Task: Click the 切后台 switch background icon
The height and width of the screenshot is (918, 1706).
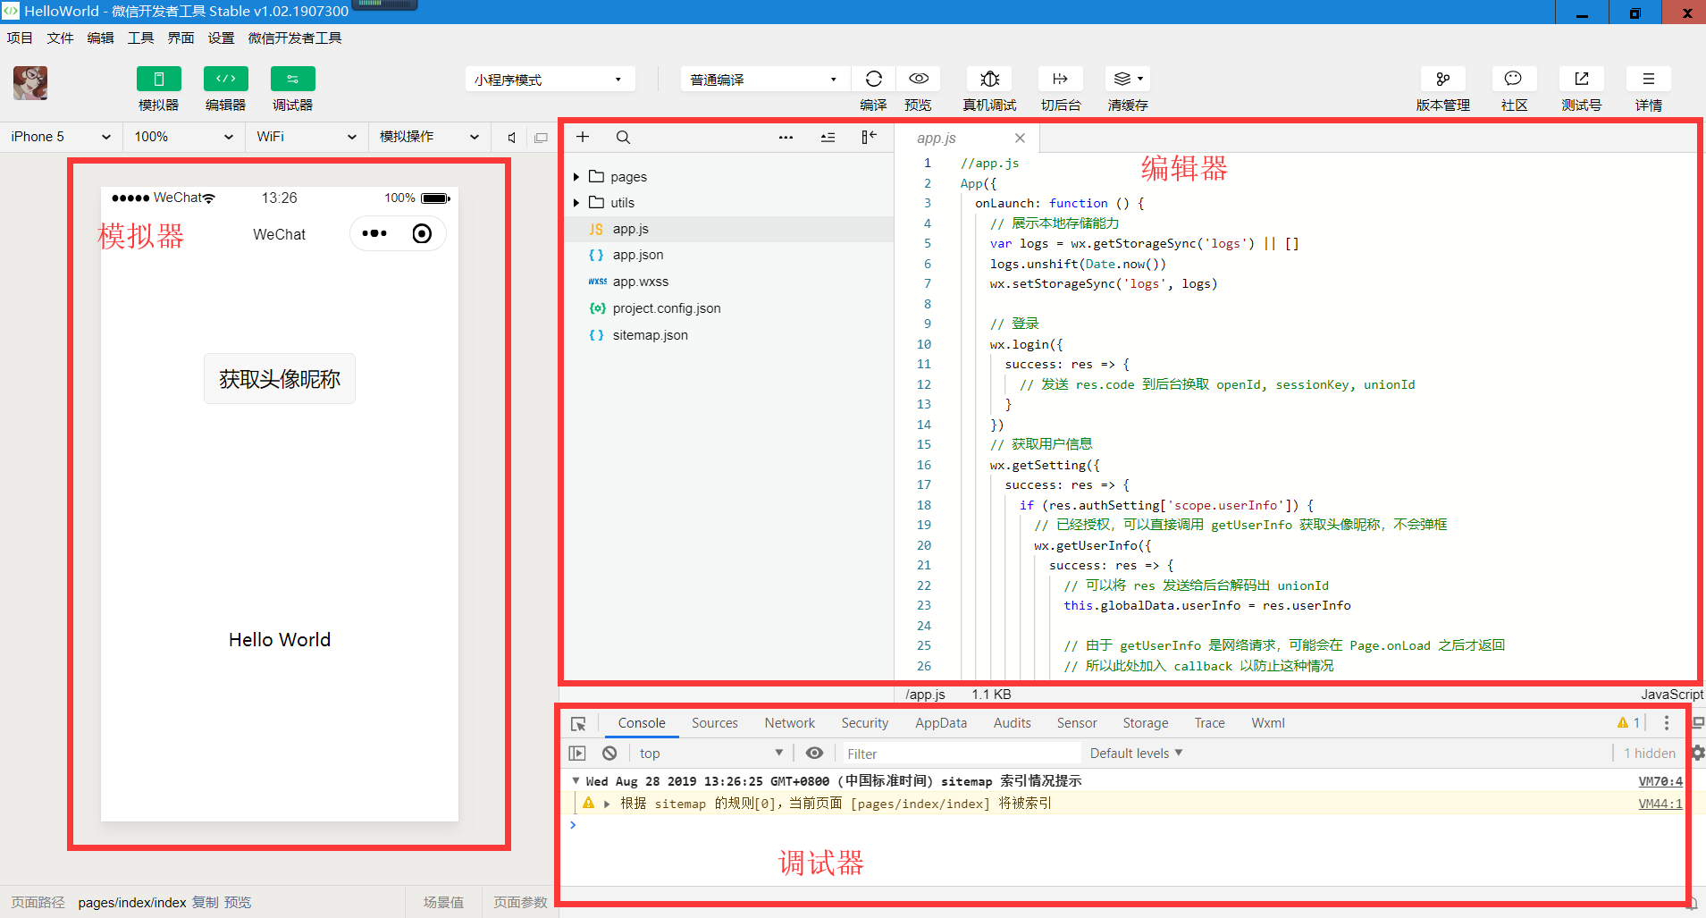Action: tap(1061, 79)
